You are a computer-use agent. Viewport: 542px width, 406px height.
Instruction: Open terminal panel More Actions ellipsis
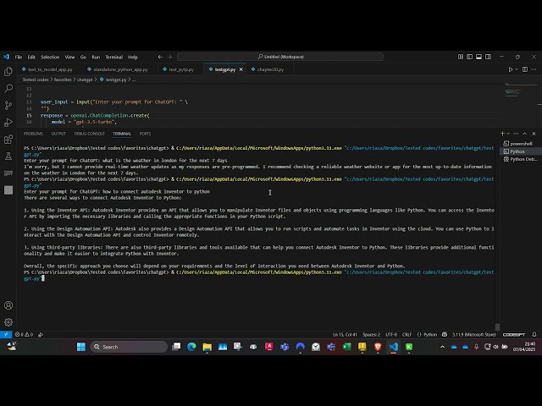coord(516,134)
